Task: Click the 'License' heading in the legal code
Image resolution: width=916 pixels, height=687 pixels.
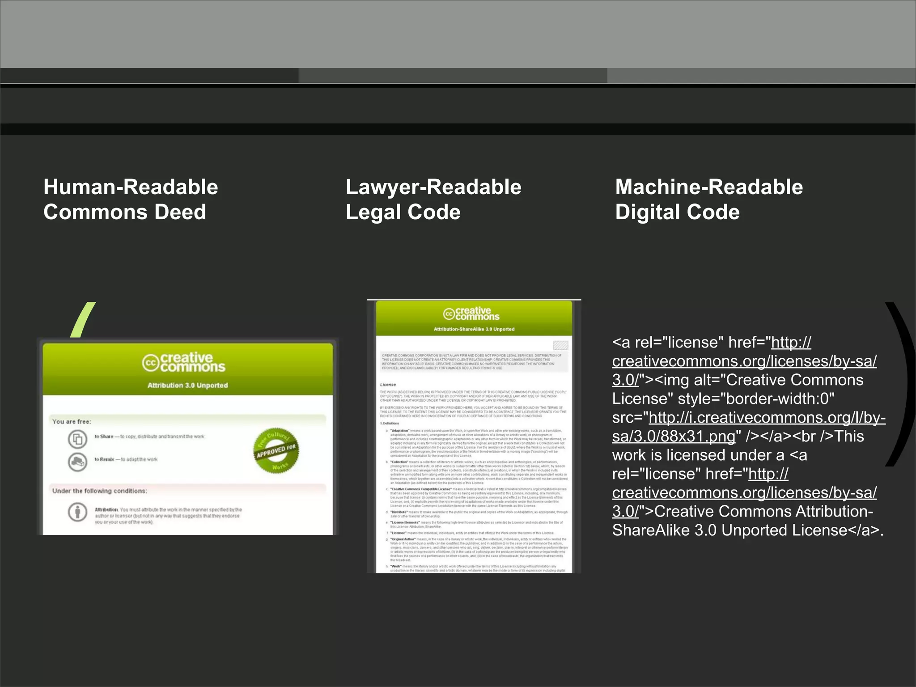Action: point(388,384)
